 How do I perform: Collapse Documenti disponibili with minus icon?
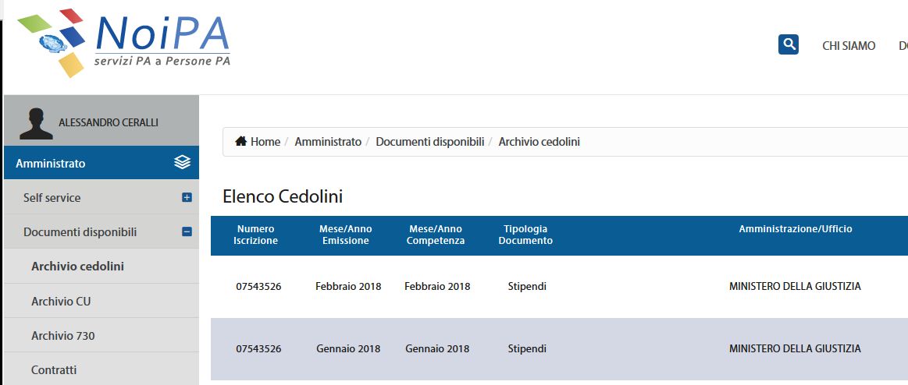[187, 231]
